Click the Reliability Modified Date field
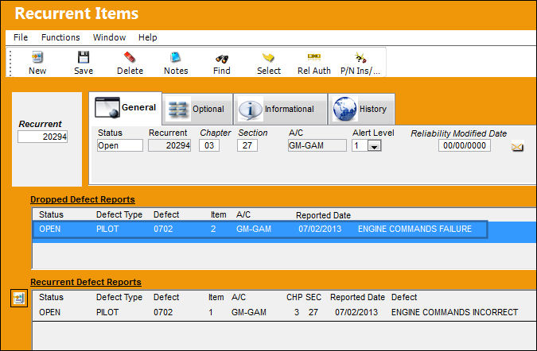The image size is (537, 351). [465, 145]
